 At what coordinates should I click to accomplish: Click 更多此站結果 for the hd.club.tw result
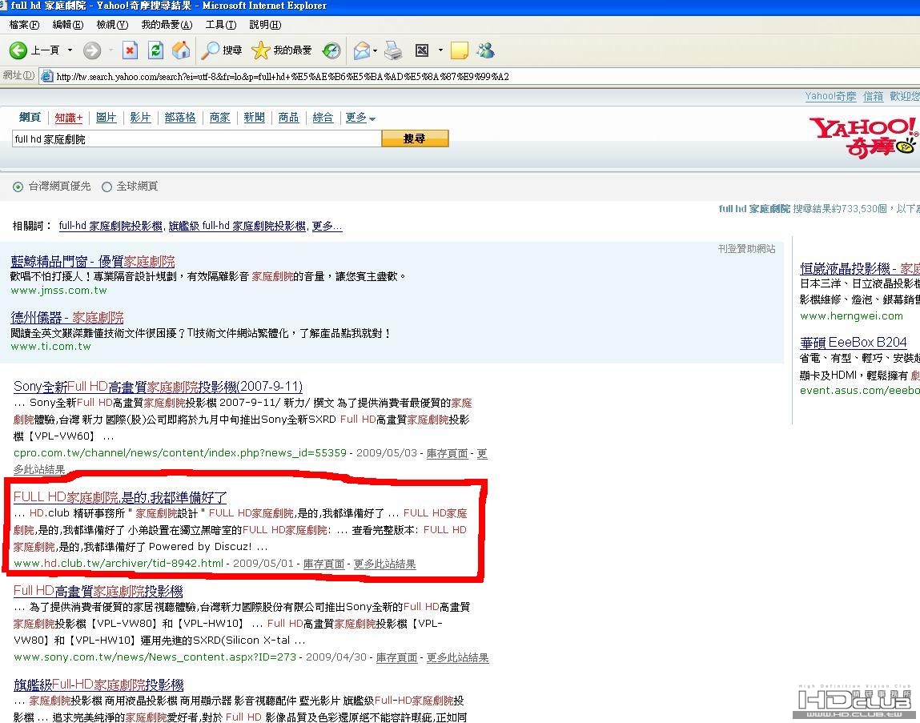(x=384, y=564)
